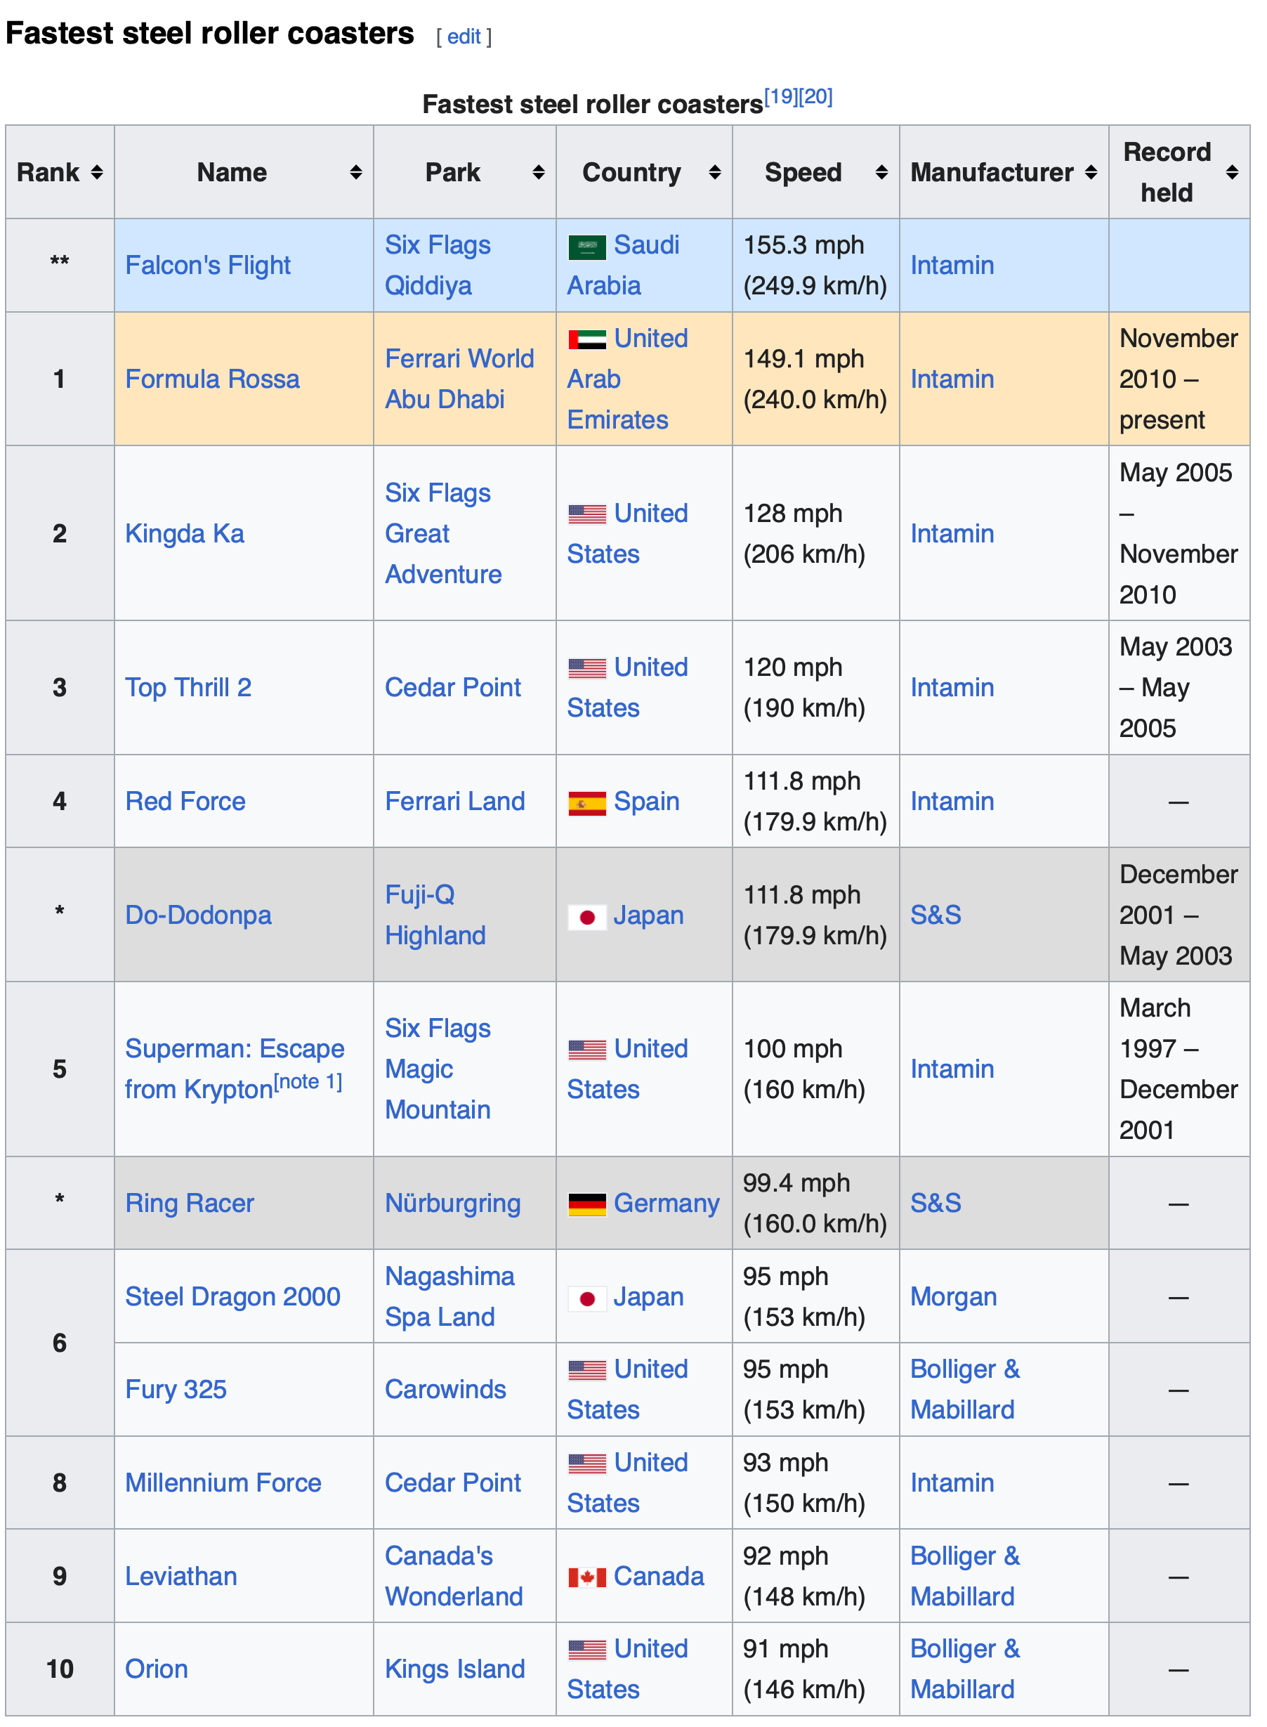Click the Canada flag icon
The height and width of the screenshot is (1727, 1267).
[x=586, y=1577]
